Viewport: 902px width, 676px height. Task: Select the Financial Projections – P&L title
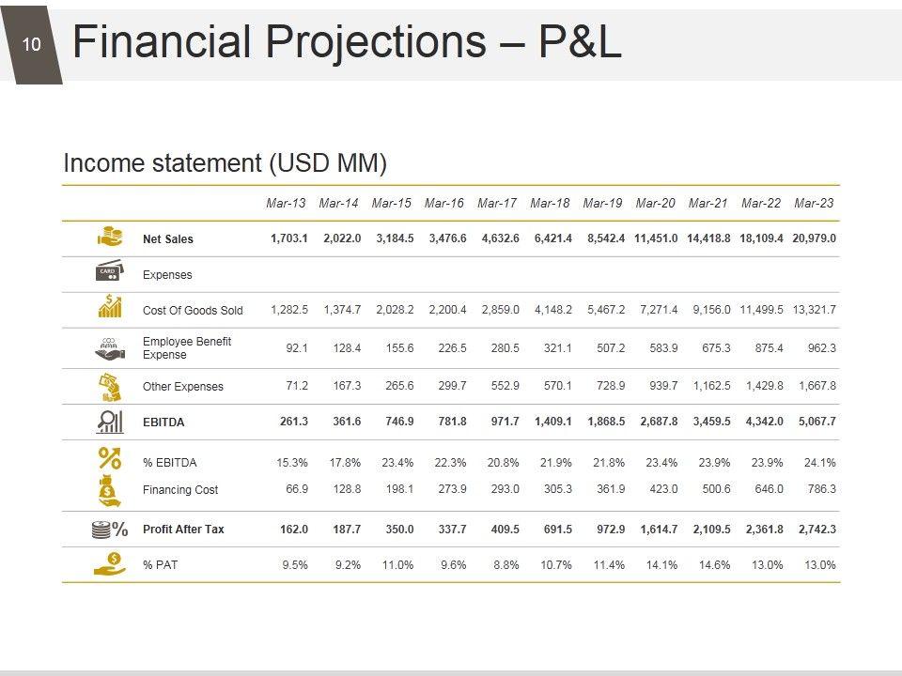[347, 43]
